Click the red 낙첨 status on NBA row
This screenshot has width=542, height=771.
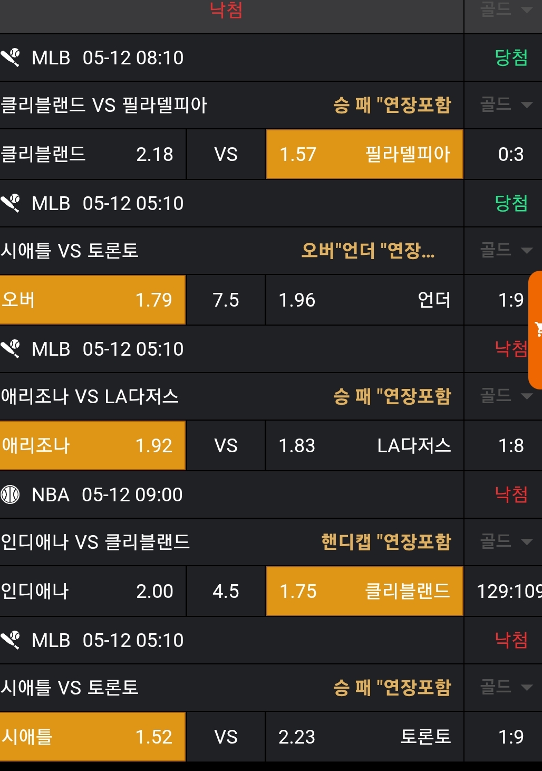click(x=511, y=494)
